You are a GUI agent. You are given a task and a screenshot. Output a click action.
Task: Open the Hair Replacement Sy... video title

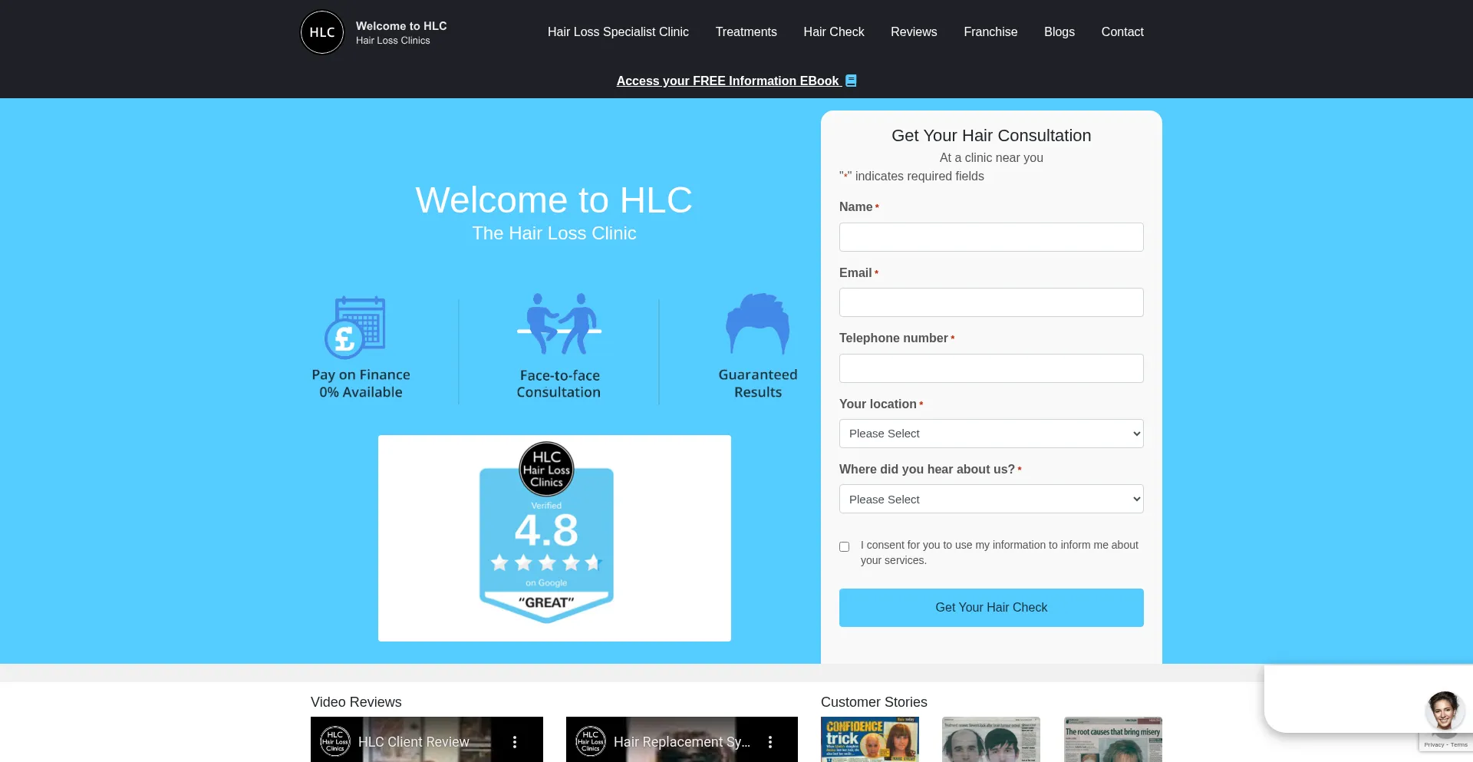tap(682, 742)
